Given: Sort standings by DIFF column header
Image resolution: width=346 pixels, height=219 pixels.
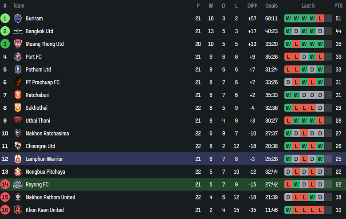Looking at the screenshot, I should [x=252, y=6].
